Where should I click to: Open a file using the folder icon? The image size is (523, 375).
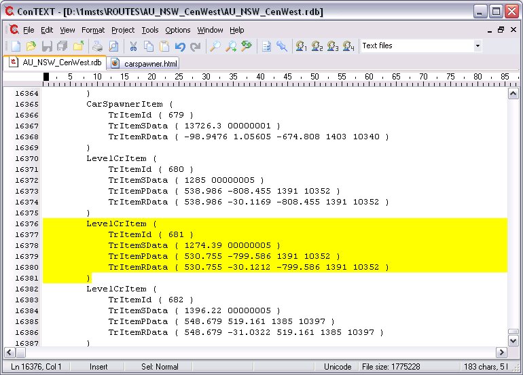(31, 46)
